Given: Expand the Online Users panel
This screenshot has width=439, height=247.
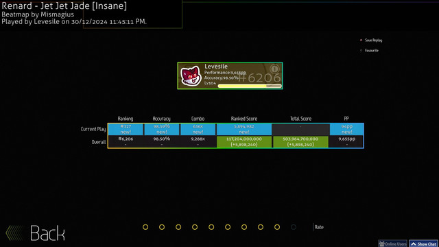Looking at the screenshot, I should (392, 244).
